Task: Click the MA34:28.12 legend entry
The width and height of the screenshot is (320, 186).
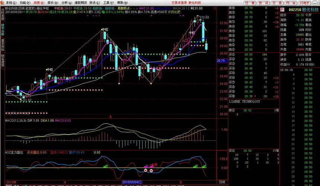Action: click(181, 8)
